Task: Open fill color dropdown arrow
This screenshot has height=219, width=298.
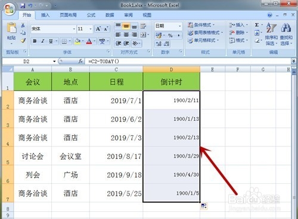Action: (x=83, y=41)
